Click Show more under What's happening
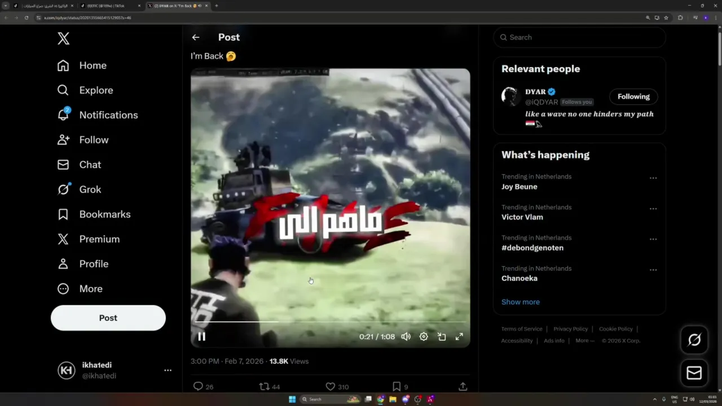 pos(521,302)
